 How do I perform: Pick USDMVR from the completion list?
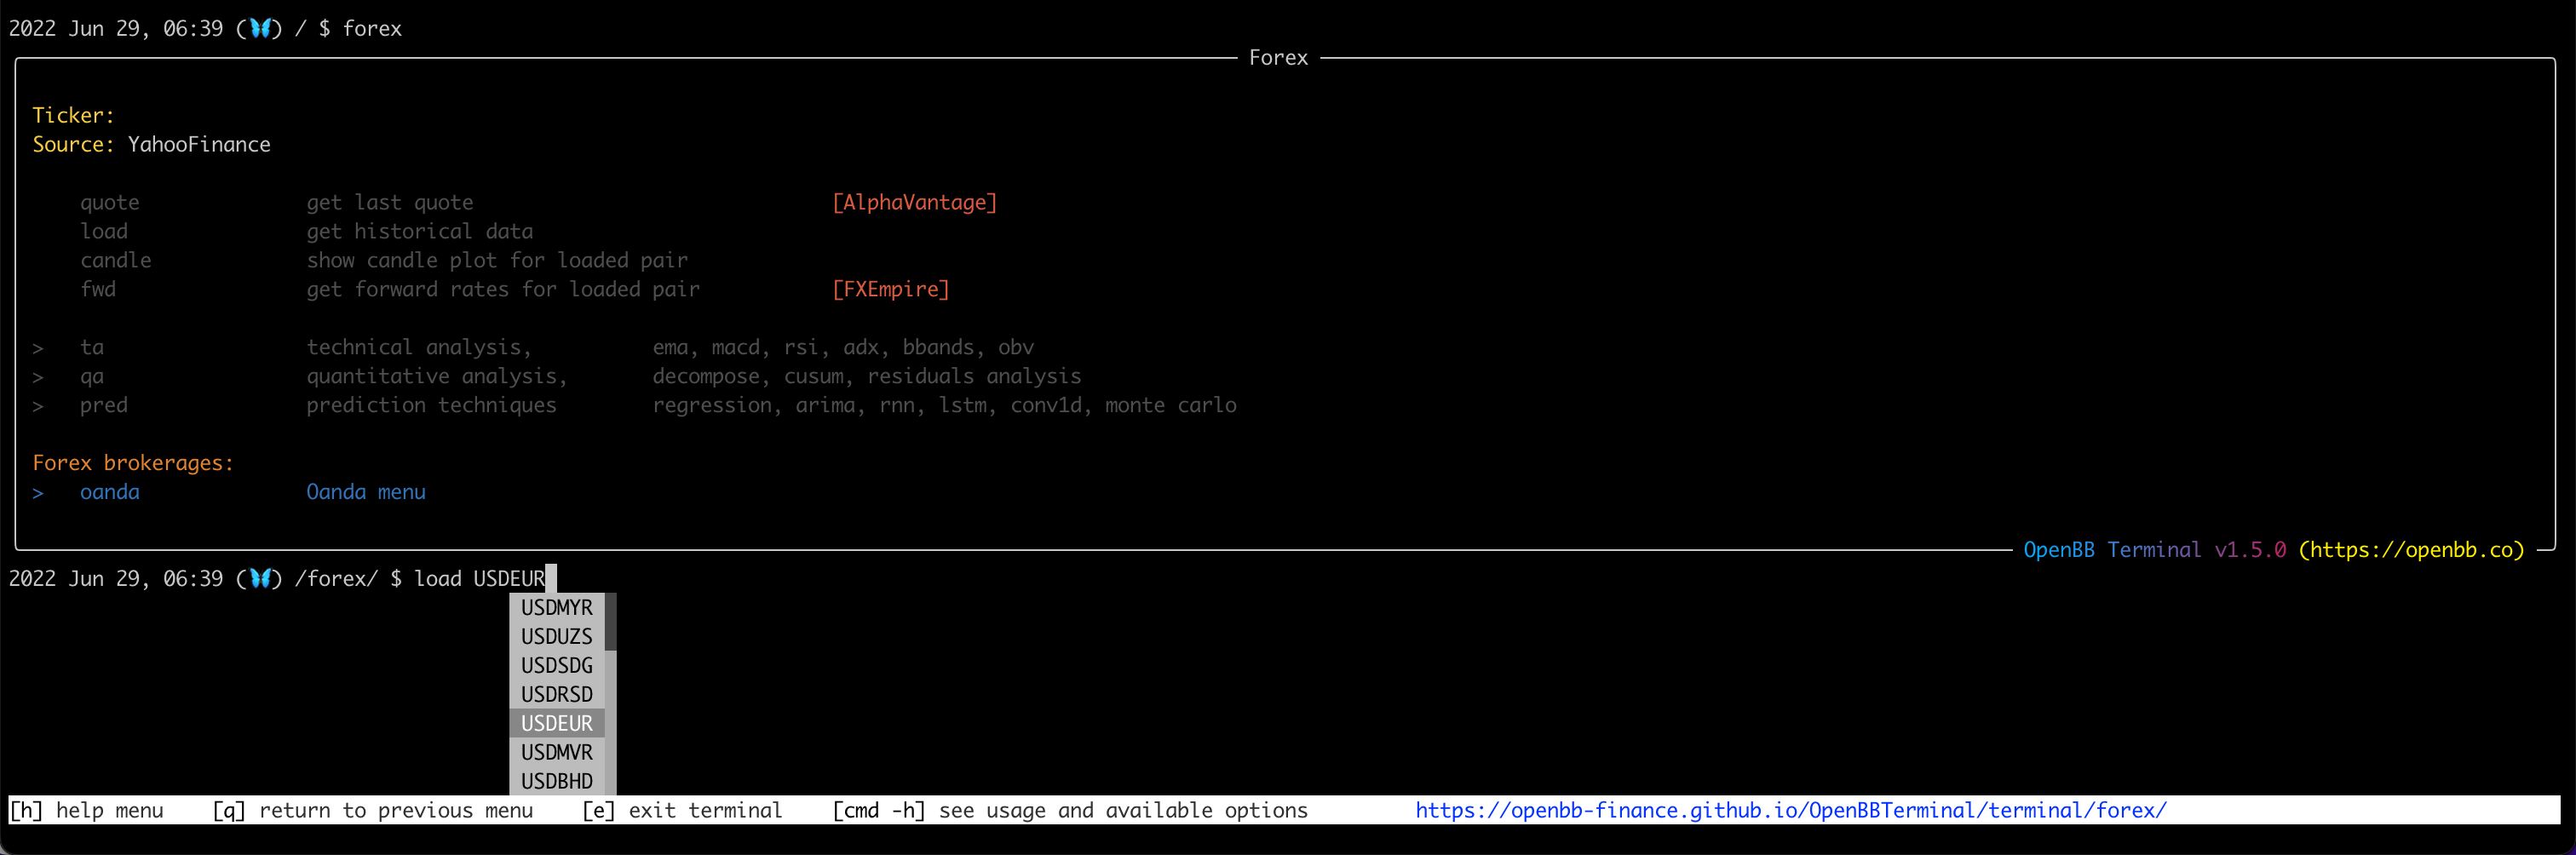[557, 752]
